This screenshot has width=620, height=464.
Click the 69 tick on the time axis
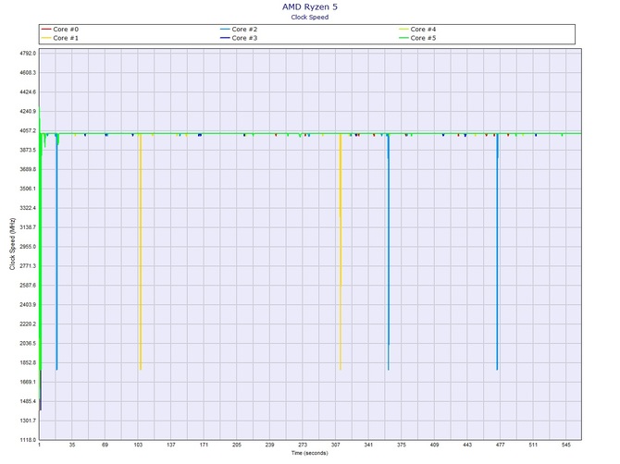click(105, 445)
